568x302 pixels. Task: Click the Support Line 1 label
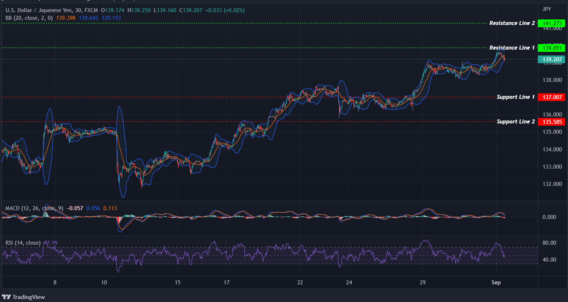tap(515, 97)
